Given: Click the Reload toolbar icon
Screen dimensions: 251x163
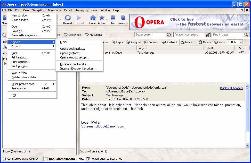Looking at the screenshot, I should 68,18.
